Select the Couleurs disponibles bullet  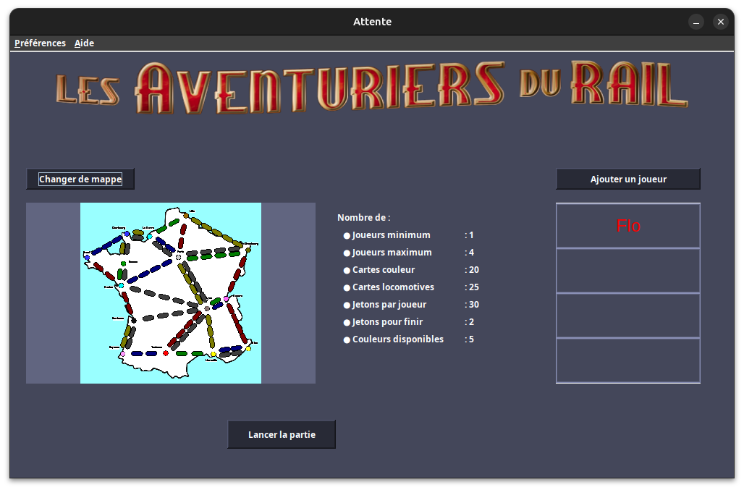click(x=347, y=340)
